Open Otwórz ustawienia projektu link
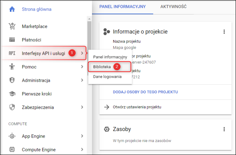 coord(137,107)
